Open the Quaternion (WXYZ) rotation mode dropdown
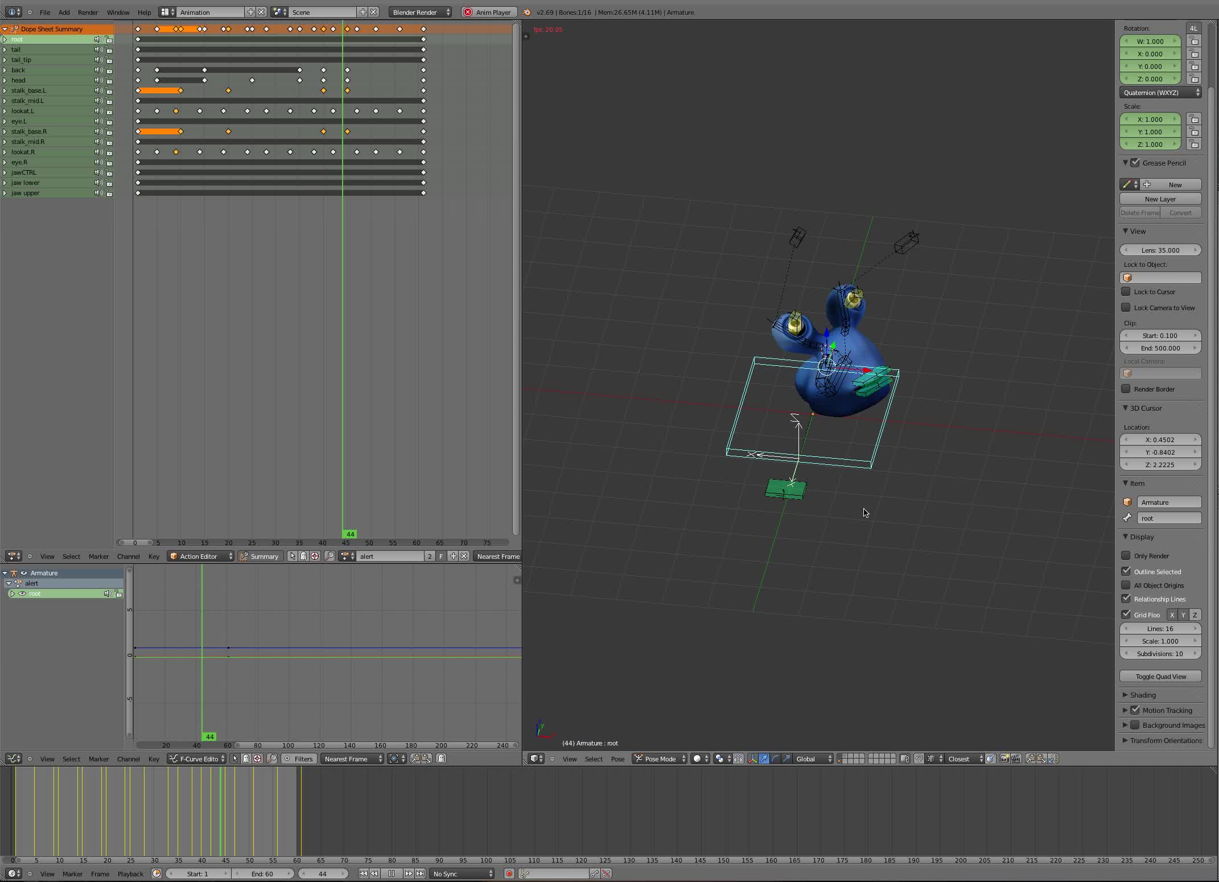The height and width of the screenshot is (882, 1219). tap(1160, 92)
